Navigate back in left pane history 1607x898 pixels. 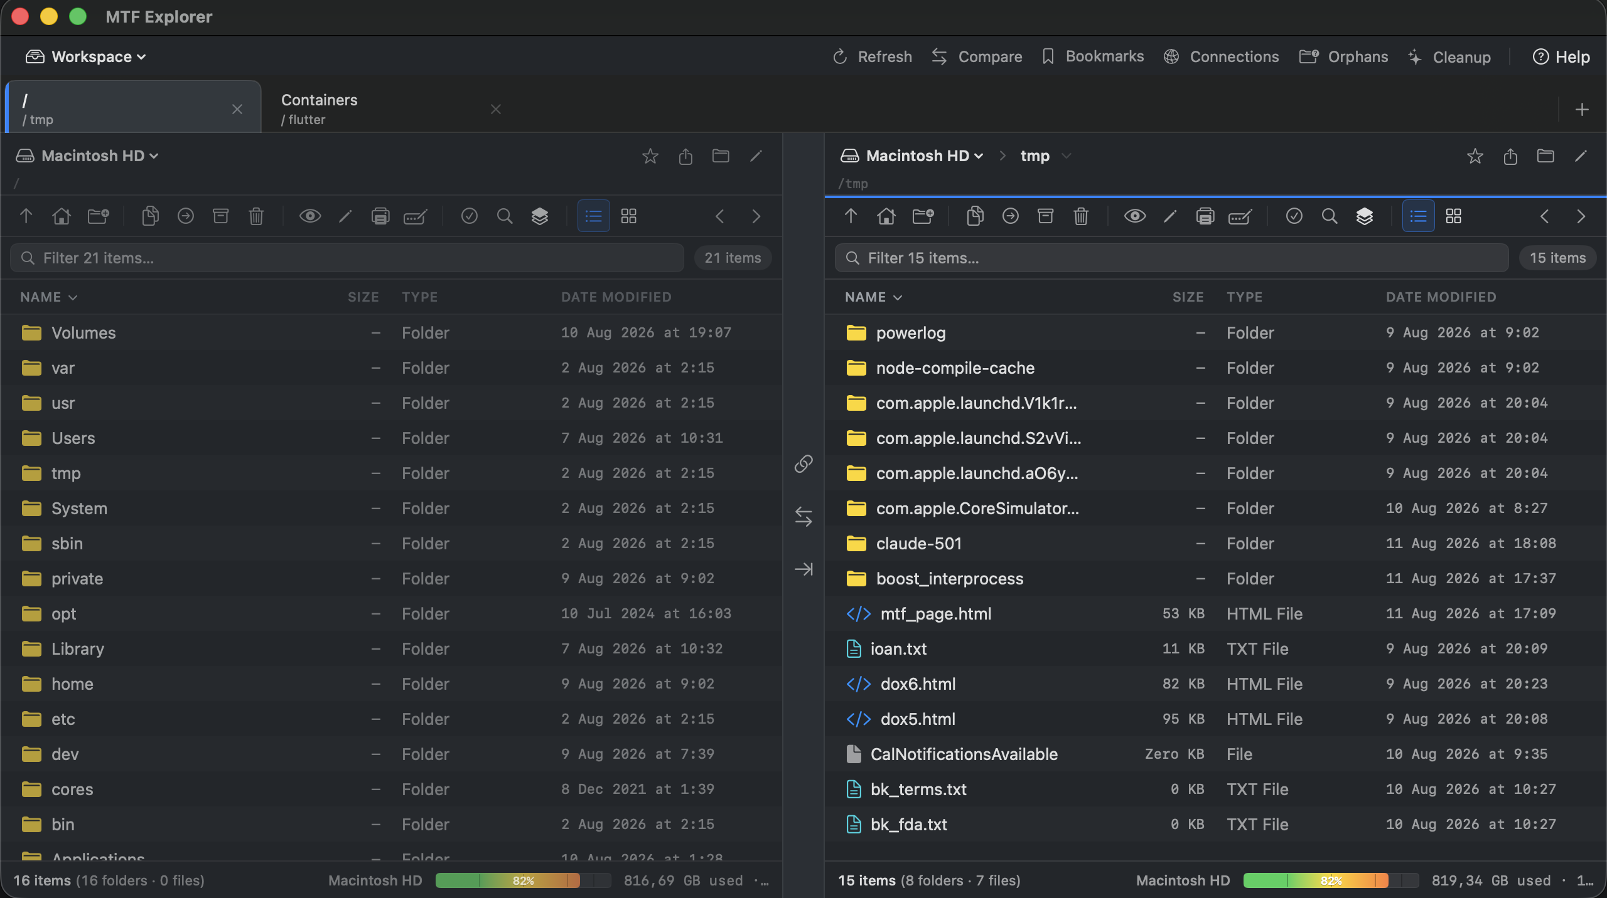[720, 216]
